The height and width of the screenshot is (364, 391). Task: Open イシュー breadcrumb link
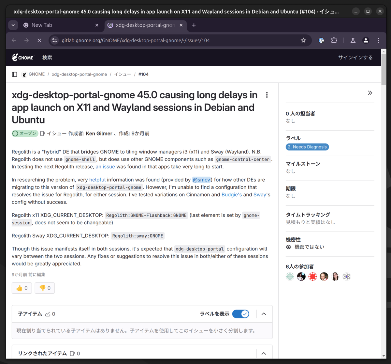click(123, 74)
